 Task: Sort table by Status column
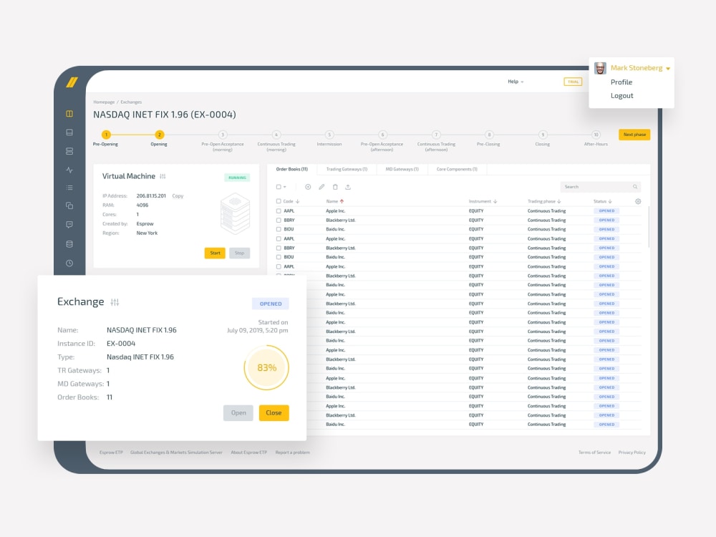(x=602, y=201)
